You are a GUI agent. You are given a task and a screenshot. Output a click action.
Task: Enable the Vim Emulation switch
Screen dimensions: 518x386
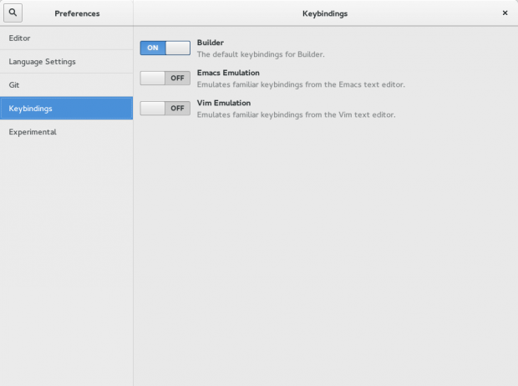[x=165, y=108]
